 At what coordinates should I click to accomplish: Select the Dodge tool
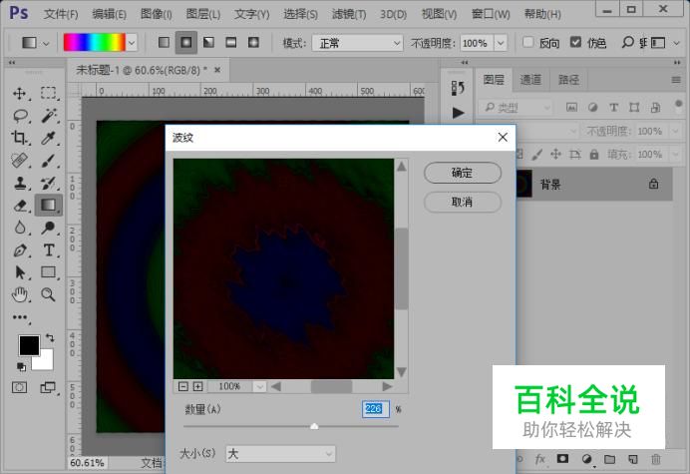click(49, 228)
